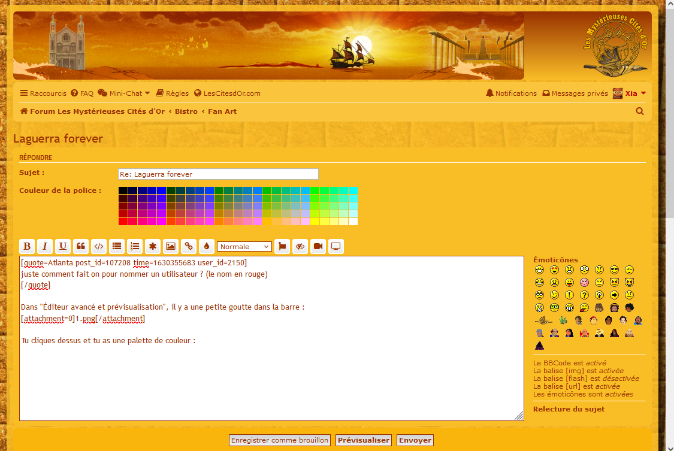Click the search magnifier icon
The height and width of the screenshot is (451, 674).
(639, 111)
